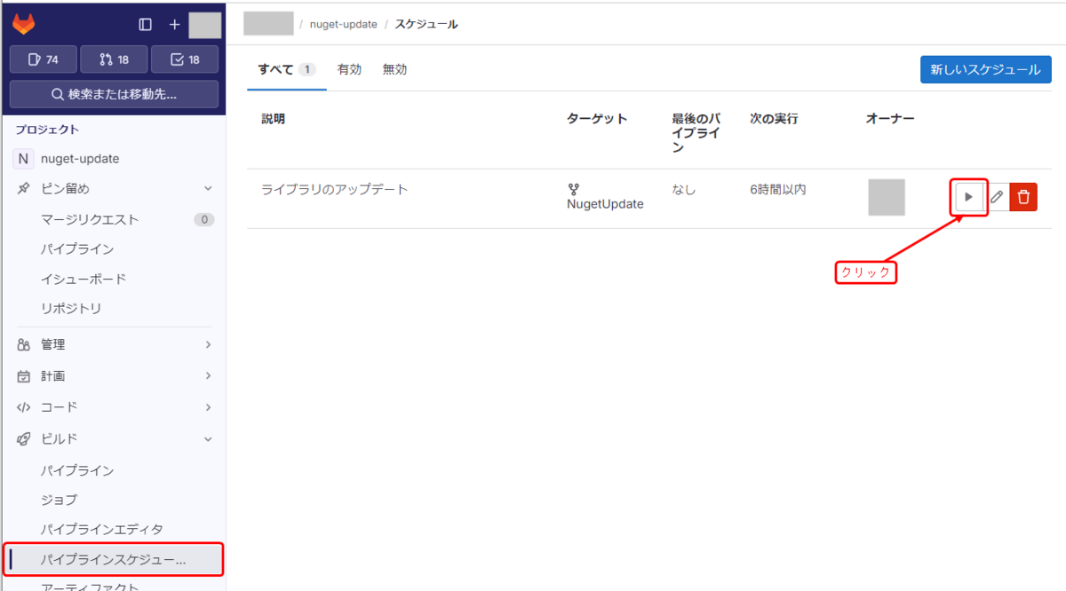Switch to the 無効 tab
This screenshot has height=591, width=1066.
[394, 69]
